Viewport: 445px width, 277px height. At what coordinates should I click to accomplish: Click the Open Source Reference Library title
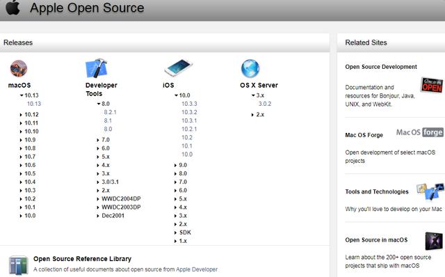point(82,259)
